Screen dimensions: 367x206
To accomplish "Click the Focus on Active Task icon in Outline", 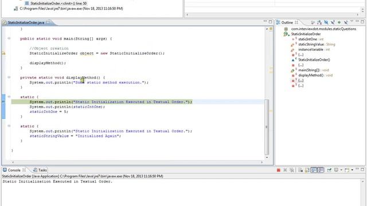I will point(313,22).
